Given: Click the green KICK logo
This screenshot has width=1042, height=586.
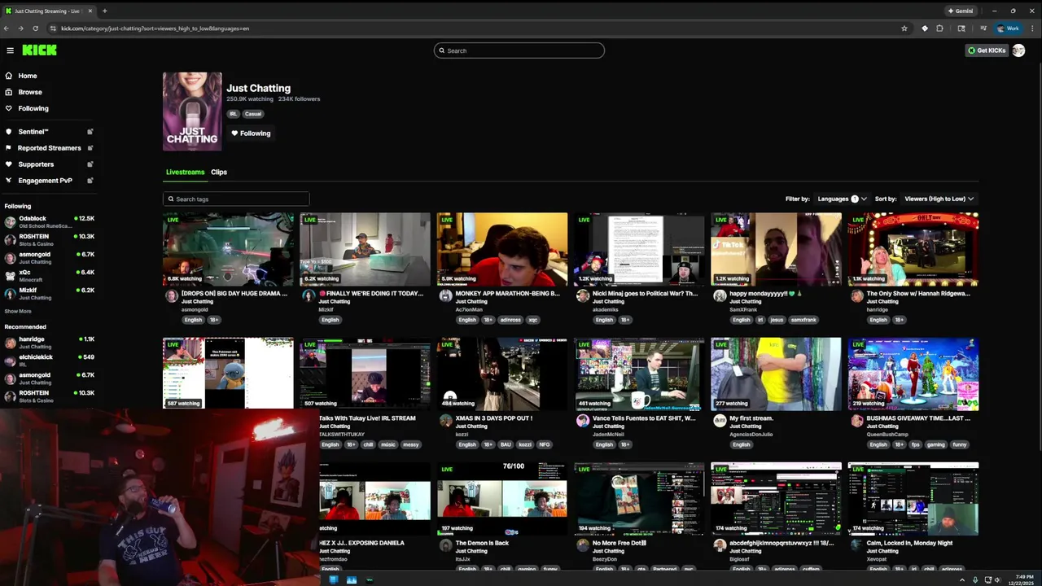Looking at the screenshot, I should click(x=39, y=50).
